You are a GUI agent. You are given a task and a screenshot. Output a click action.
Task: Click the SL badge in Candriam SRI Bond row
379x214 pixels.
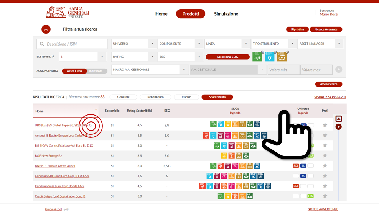tap(303, 176)
